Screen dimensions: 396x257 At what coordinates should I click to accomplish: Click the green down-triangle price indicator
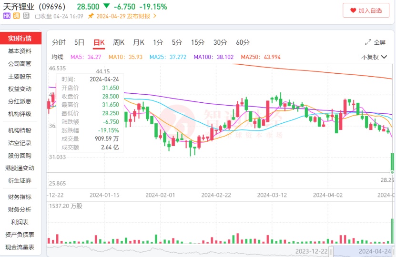tap(106, 7)
